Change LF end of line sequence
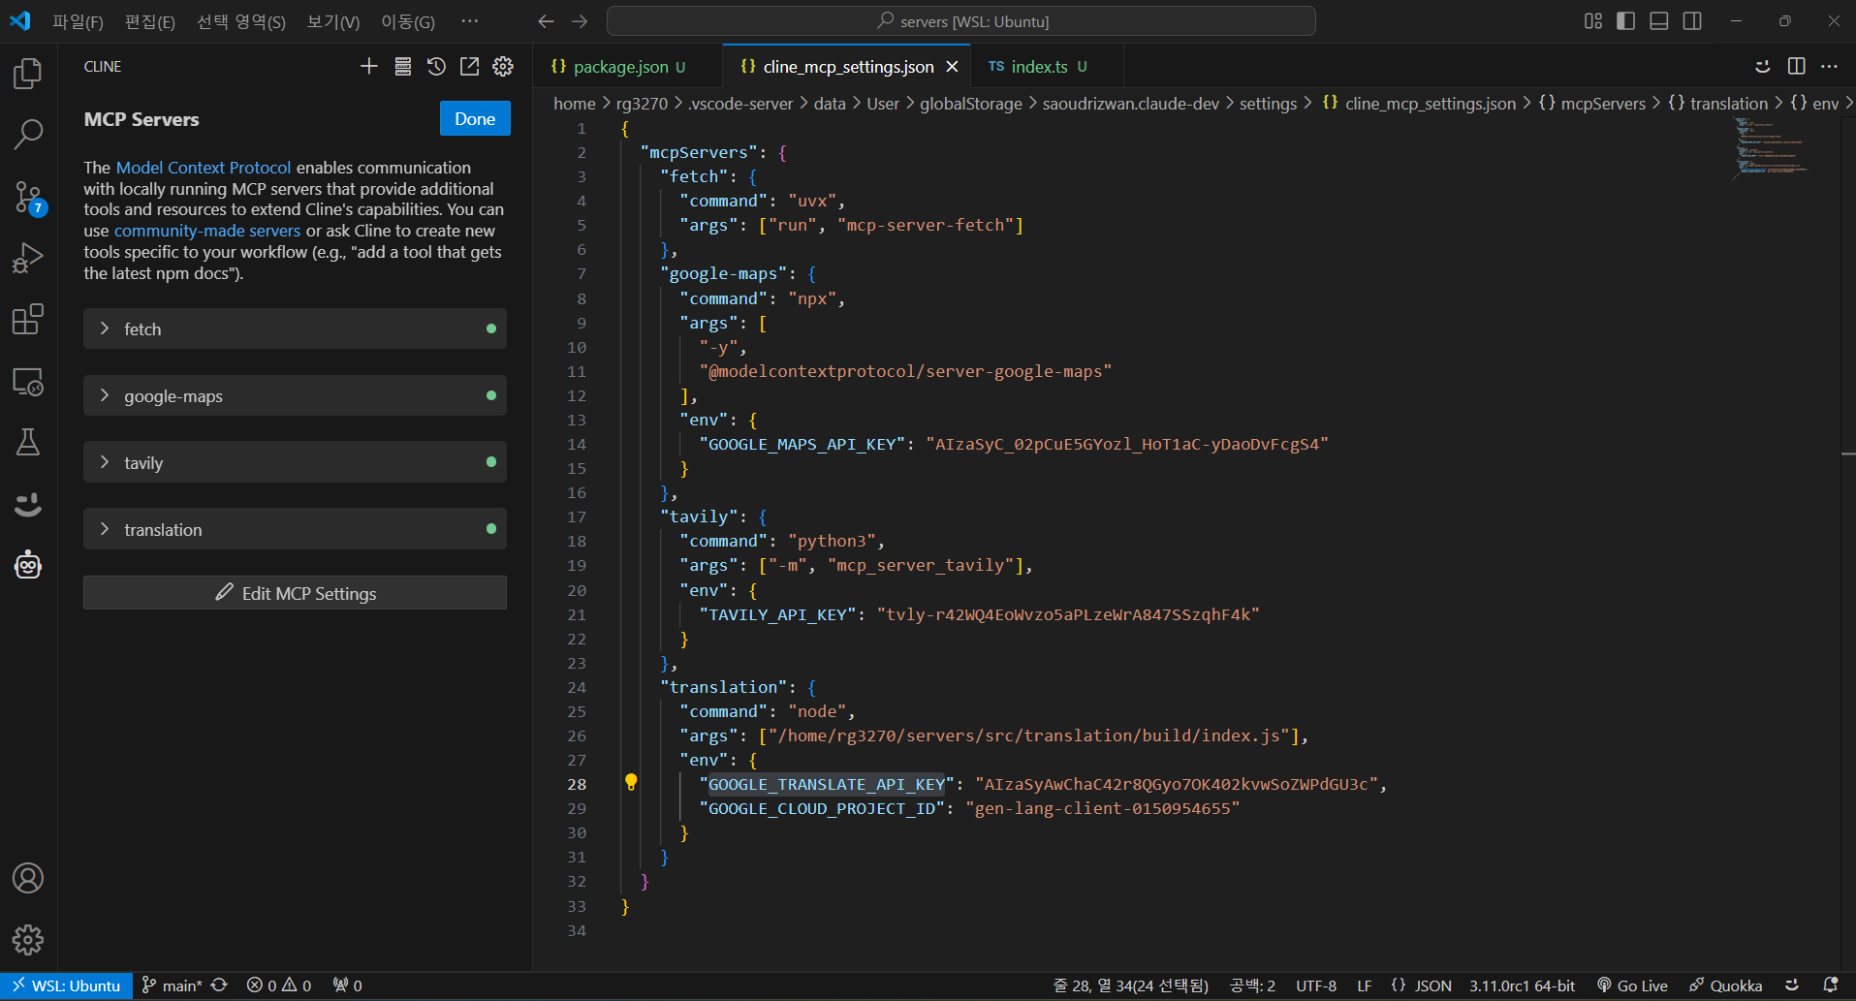This screenshot has height=1001, width=1856. (x=1365, y=985)
